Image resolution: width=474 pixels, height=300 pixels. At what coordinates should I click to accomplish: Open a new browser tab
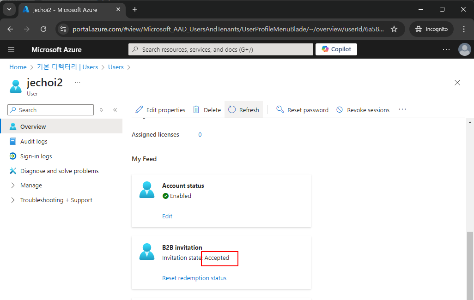click(x=135, y=9)
